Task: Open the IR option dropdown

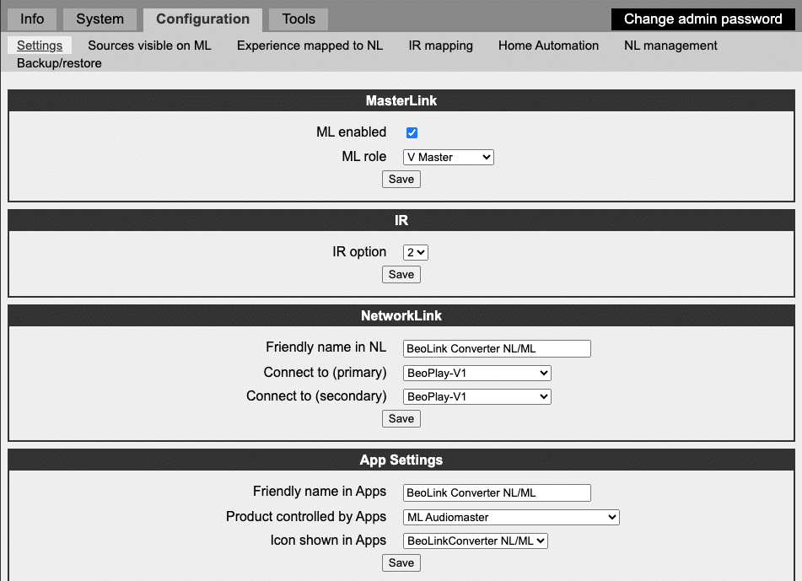Action: click(415, 252)
